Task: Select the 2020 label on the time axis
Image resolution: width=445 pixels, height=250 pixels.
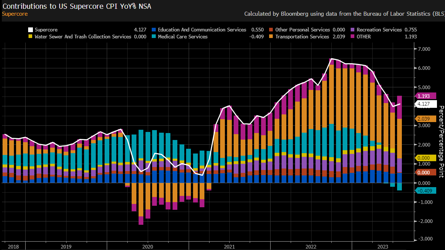Action: coord(148,247)
